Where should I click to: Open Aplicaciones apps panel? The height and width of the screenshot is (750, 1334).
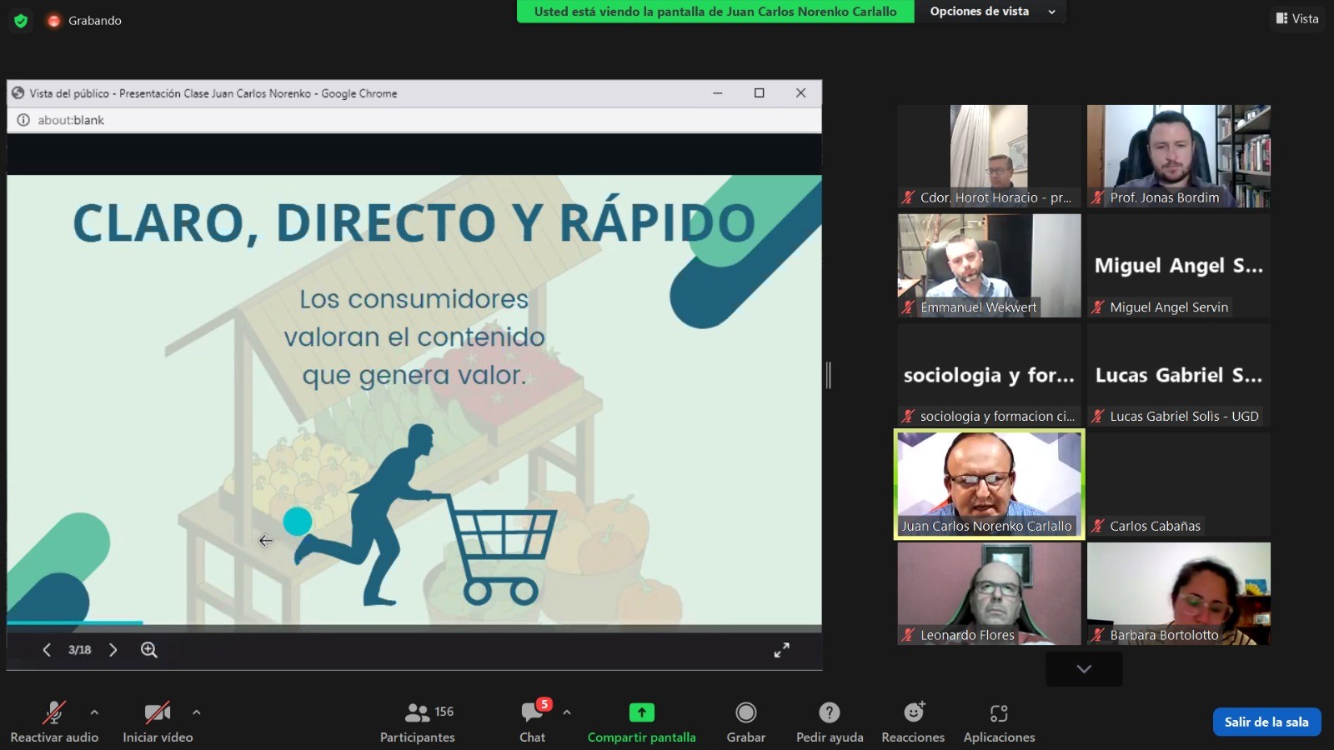pos(1000,722)
